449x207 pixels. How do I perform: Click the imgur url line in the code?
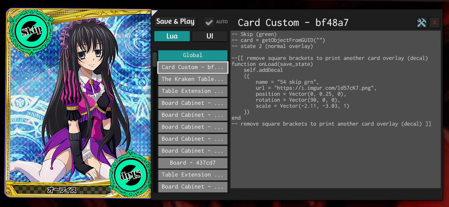click(x=316, y=88)
